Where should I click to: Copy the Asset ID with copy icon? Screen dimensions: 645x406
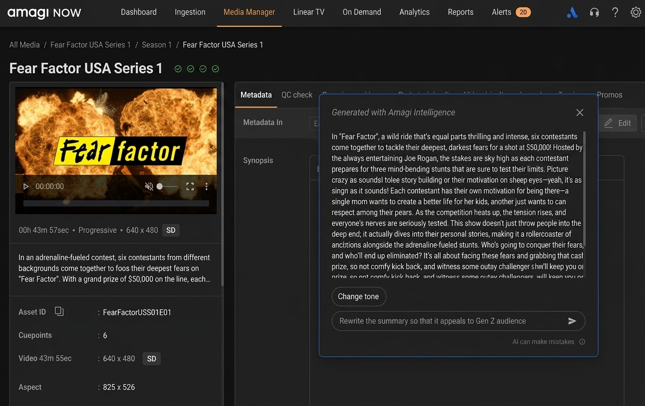(59, 311)
